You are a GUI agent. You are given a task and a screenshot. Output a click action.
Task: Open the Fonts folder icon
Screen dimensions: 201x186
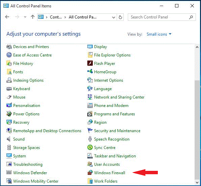(9, 72)
